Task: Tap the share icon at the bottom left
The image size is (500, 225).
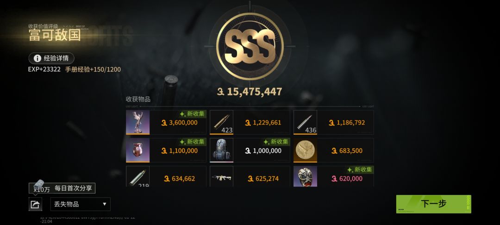Action: (x=35, y=204)
